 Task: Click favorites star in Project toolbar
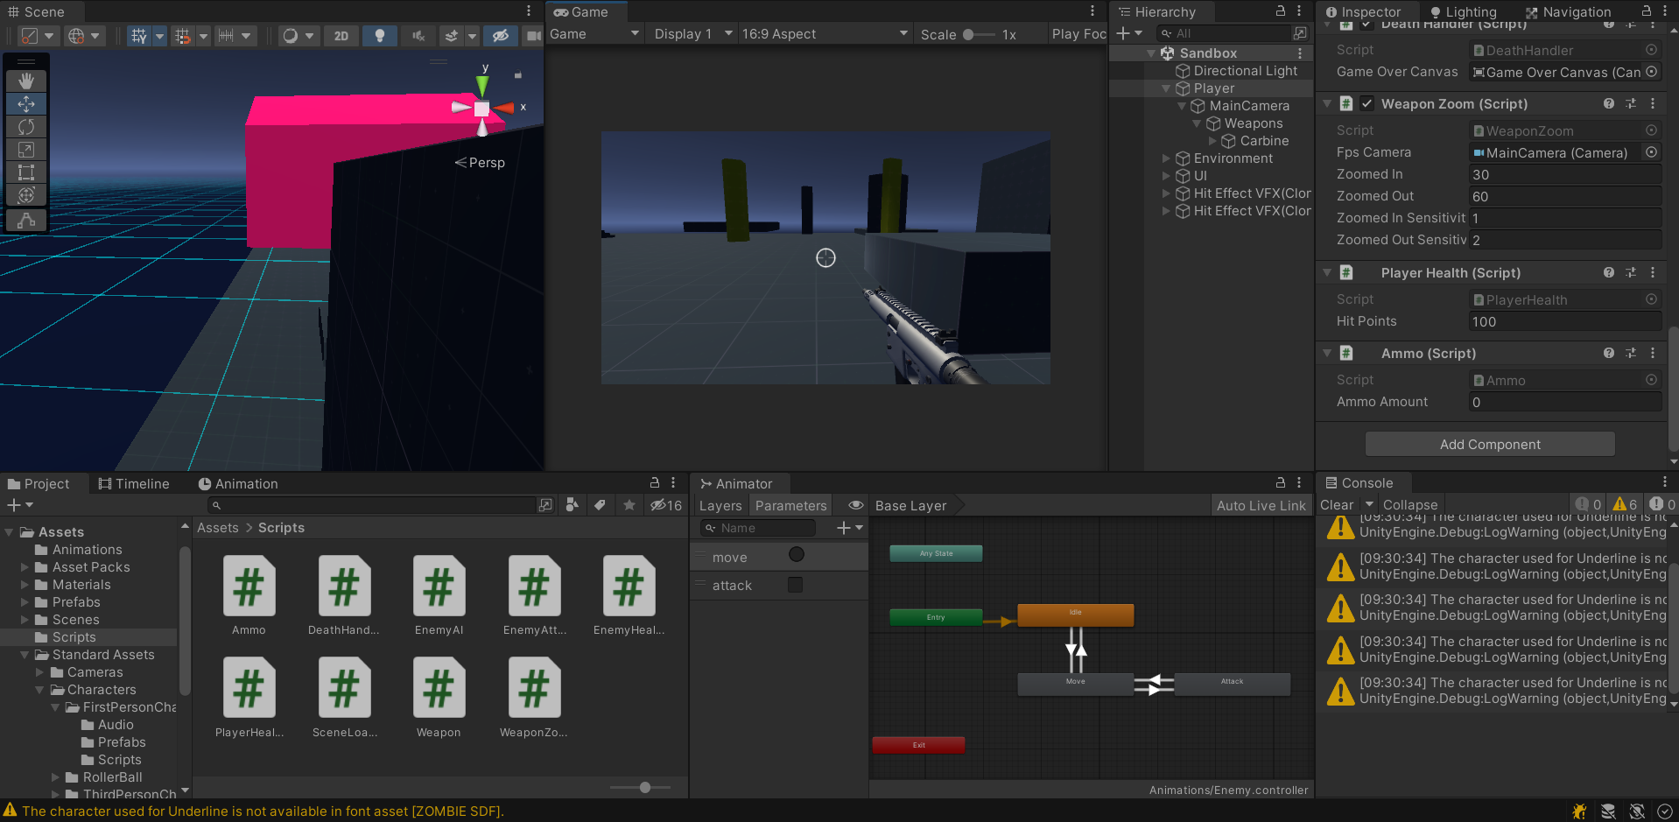tap(629, 505)
